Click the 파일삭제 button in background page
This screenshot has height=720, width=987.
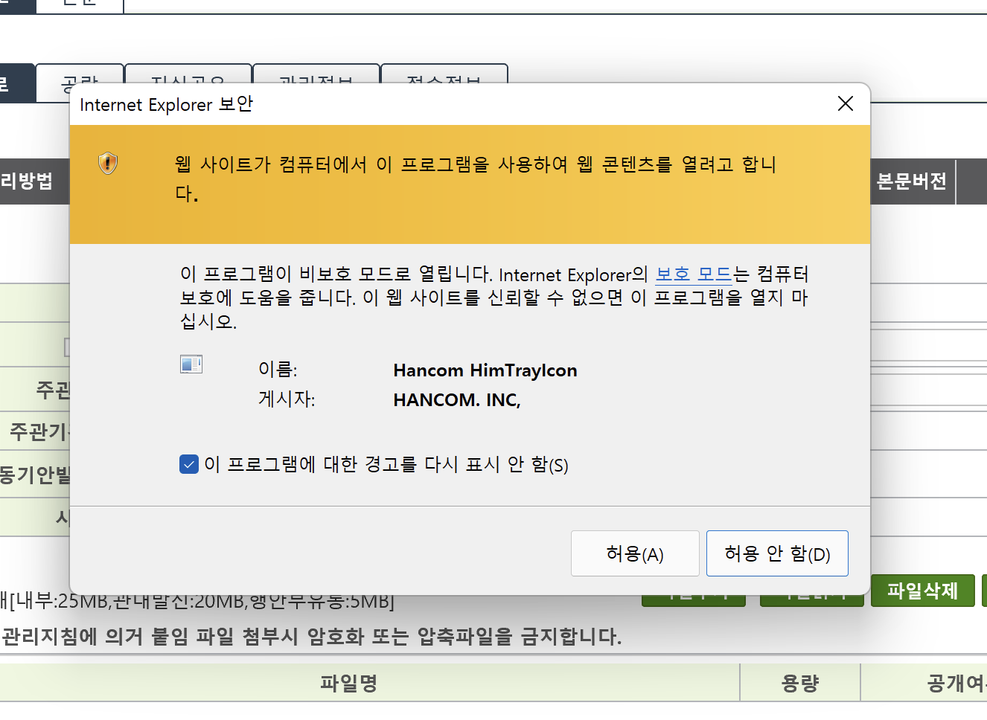click(x=922, y=591)
